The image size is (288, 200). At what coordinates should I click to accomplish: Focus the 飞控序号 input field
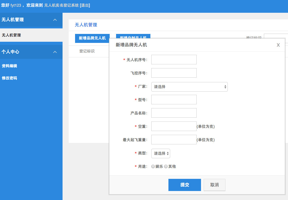click(174, 73)
